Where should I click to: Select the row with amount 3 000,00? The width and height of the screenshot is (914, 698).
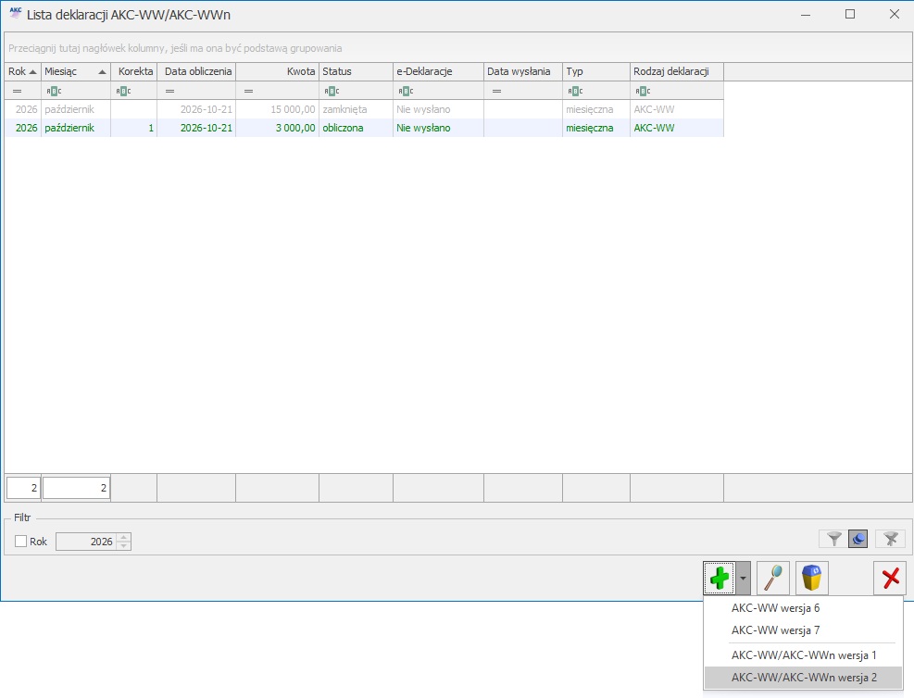click(x=364, y=128)
